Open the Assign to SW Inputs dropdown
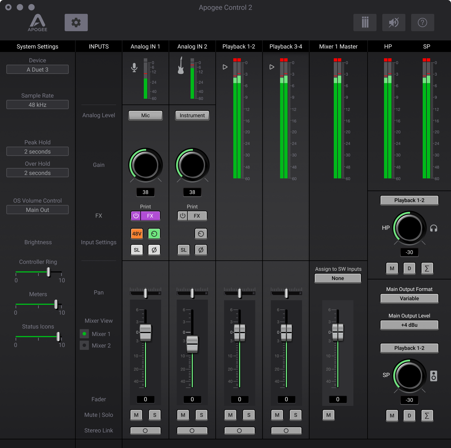This screenshot has height=448, width=451. 338,278
